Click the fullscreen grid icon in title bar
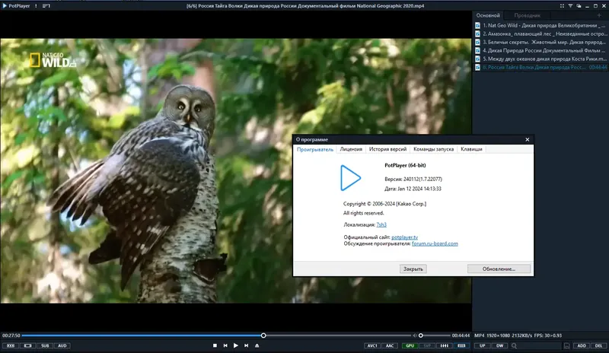The height and width of the screenshot is (353, 609). 562,6
